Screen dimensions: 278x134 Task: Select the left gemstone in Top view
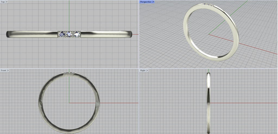pos(62,34)
